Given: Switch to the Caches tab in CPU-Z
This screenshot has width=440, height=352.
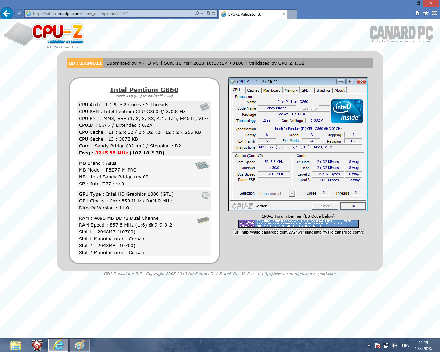Looking at the screenshot, I should coord(253,90).
